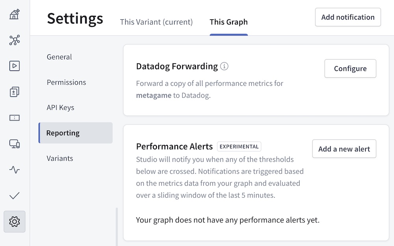Select the This Graph tab
Image resolution: width=394 pixels, height=246 pixels.
point(229,22)
